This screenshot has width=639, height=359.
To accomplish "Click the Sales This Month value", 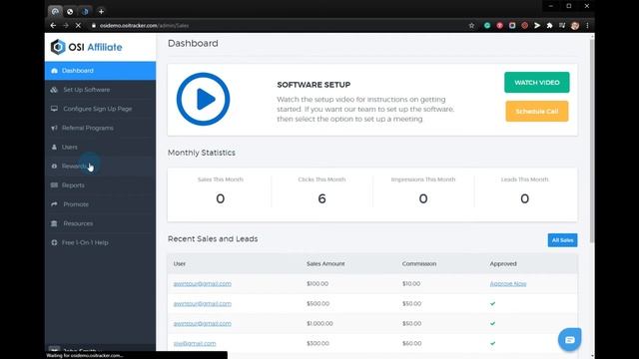I will 220,199.
